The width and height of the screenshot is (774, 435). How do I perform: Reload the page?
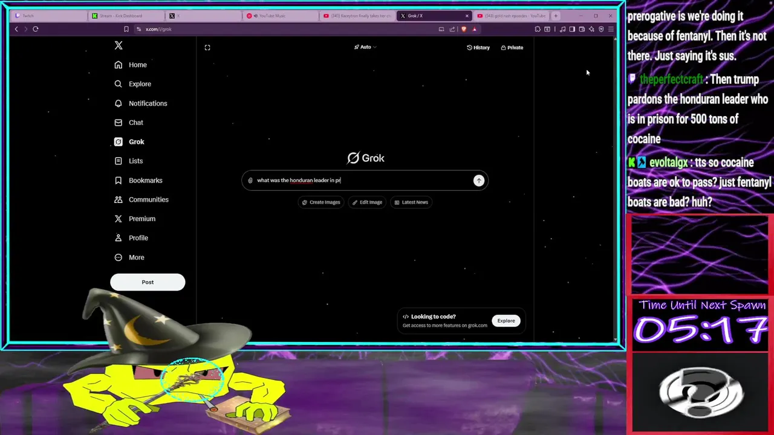pyautogui.click(x=36, y=29)
